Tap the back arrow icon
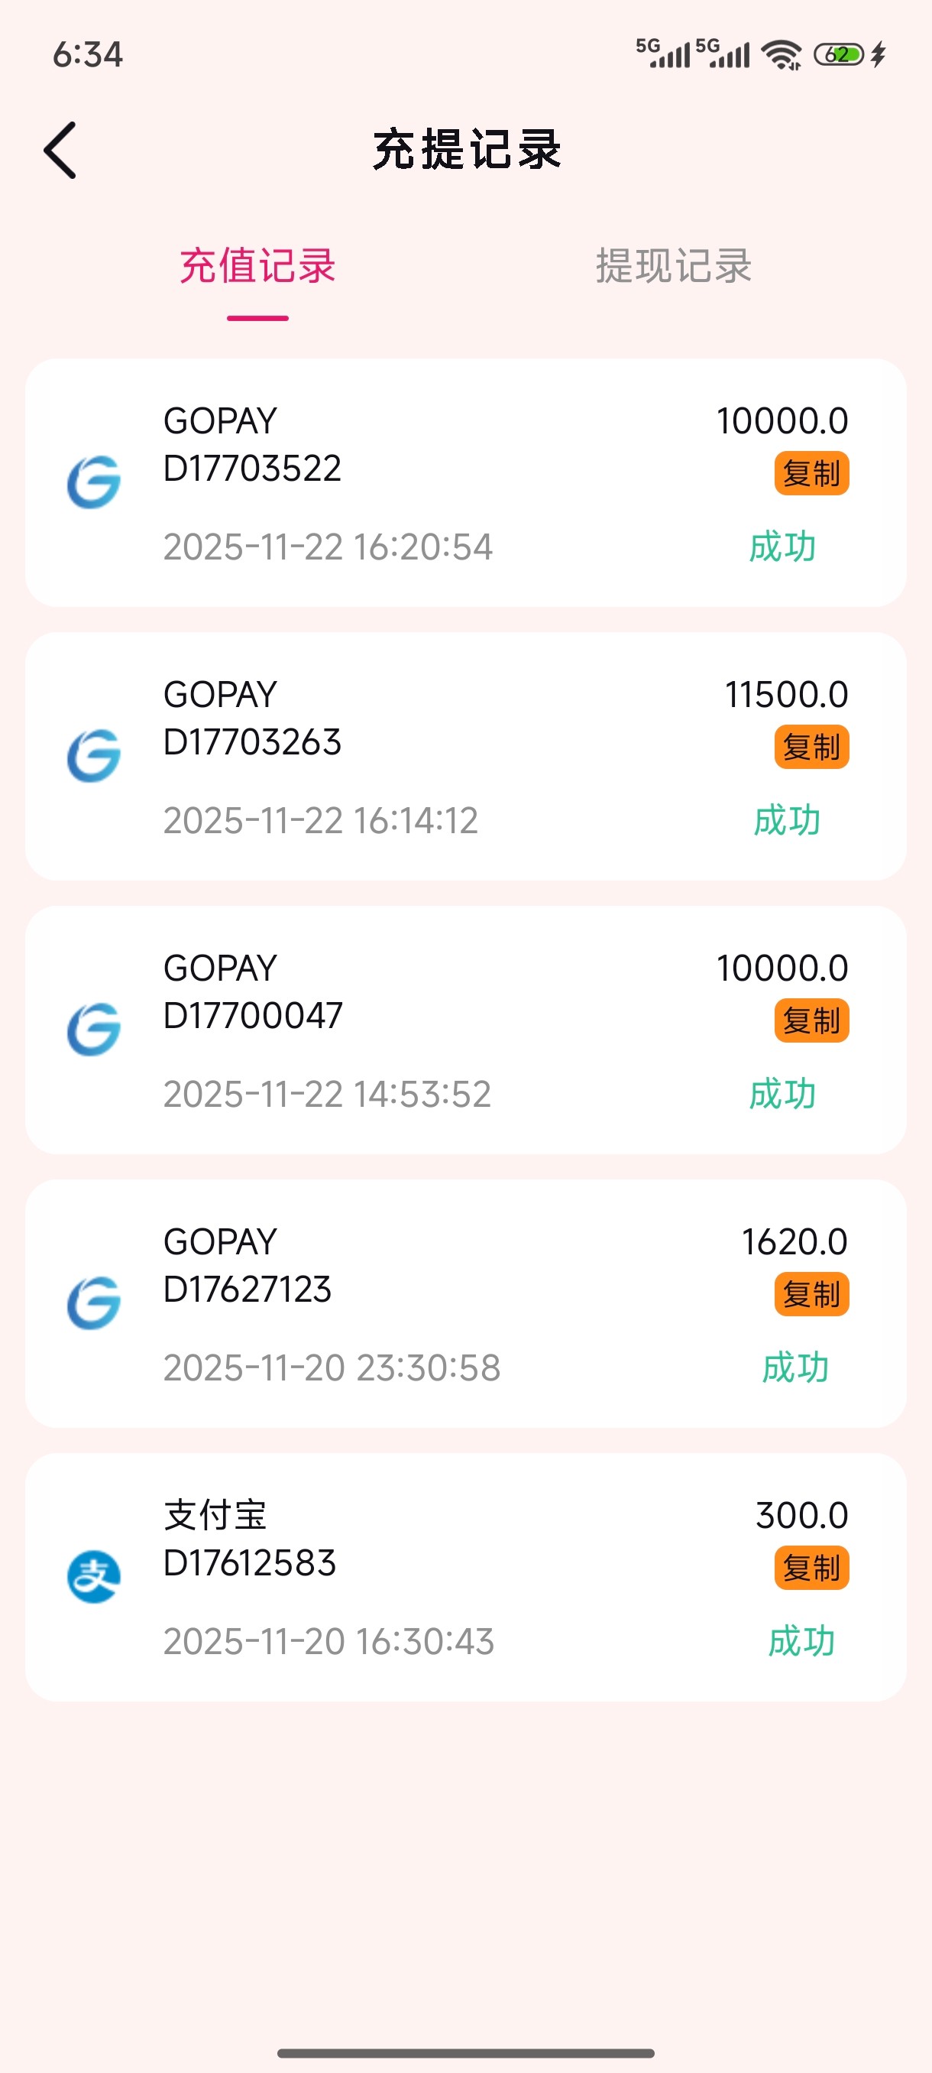Image resolution: width=932 pixels, height=2073 pixels. [x=60, y=151]
